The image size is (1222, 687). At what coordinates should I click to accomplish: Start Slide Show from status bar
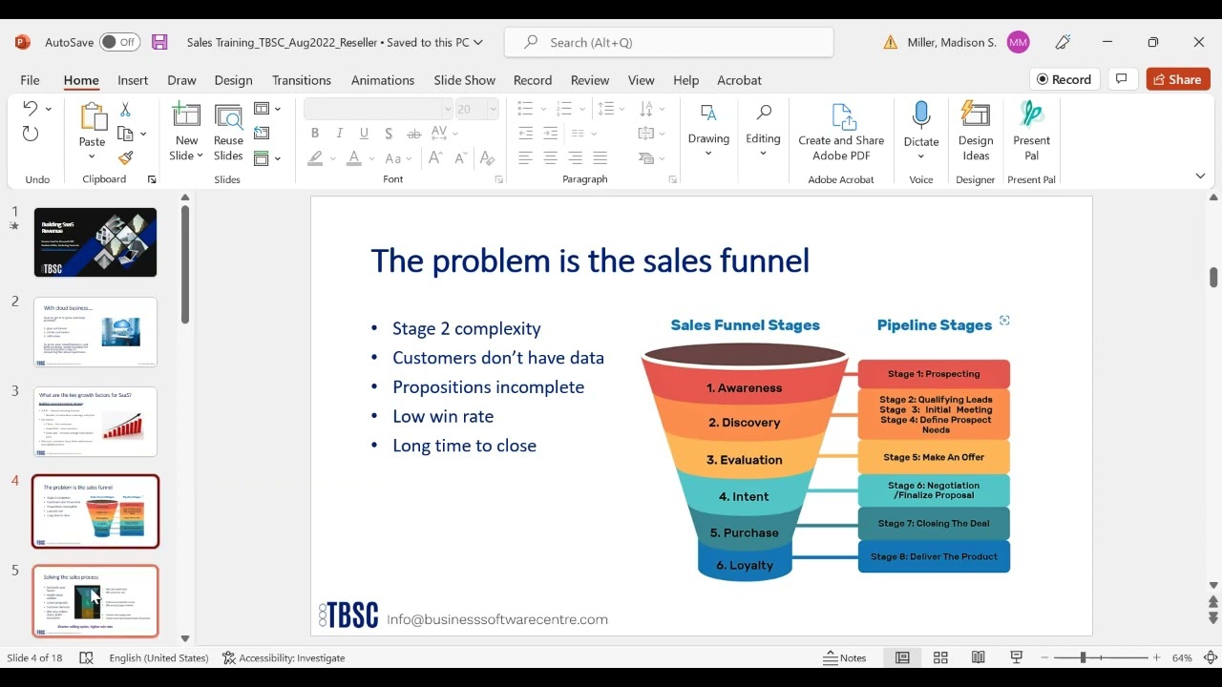pos(1017,657)
